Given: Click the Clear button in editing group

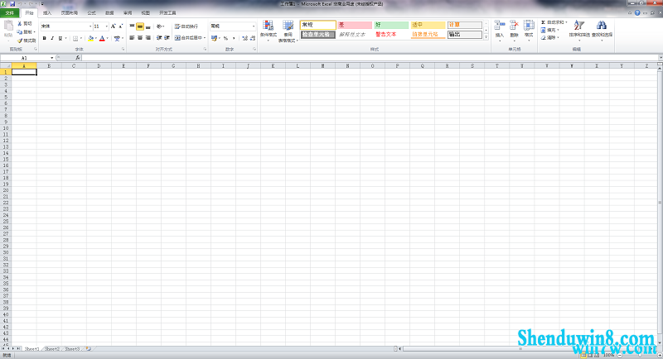Looking at the screenshot, I should [x=550, y=38].
